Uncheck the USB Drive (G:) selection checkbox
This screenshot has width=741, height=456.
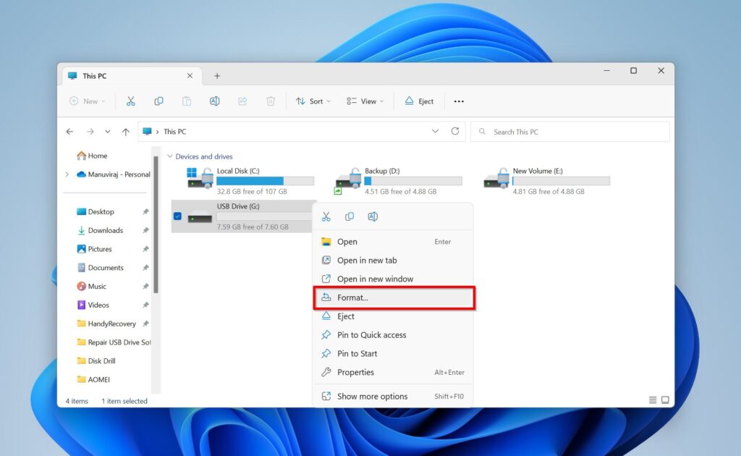[x=177, y=215]
